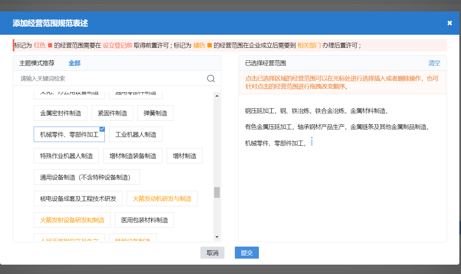The height and width of the screenshot is (274, 461).
Task: Select 弹簧制造 option
Action: (155, 113)
